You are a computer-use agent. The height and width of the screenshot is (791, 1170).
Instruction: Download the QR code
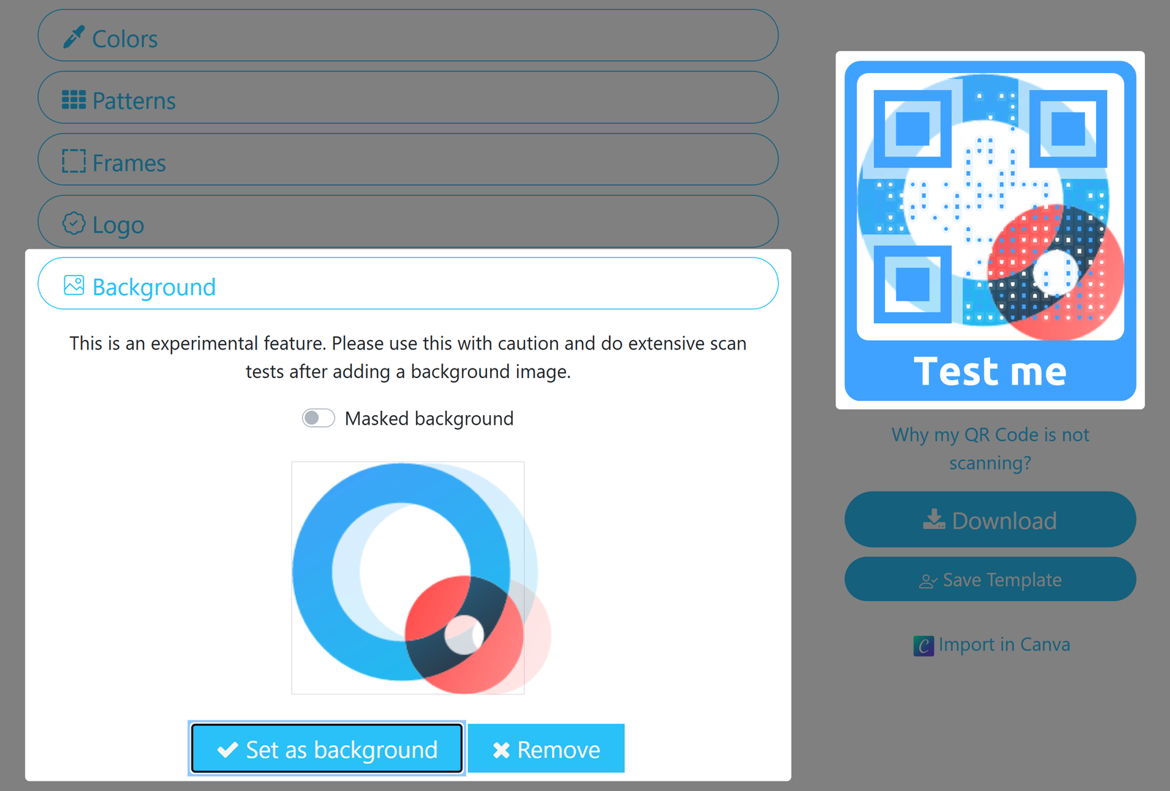tap(990, 520)
